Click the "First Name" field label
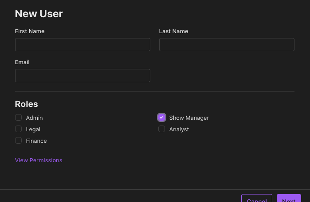The image size is (310, 202). (x=30, y=31)
